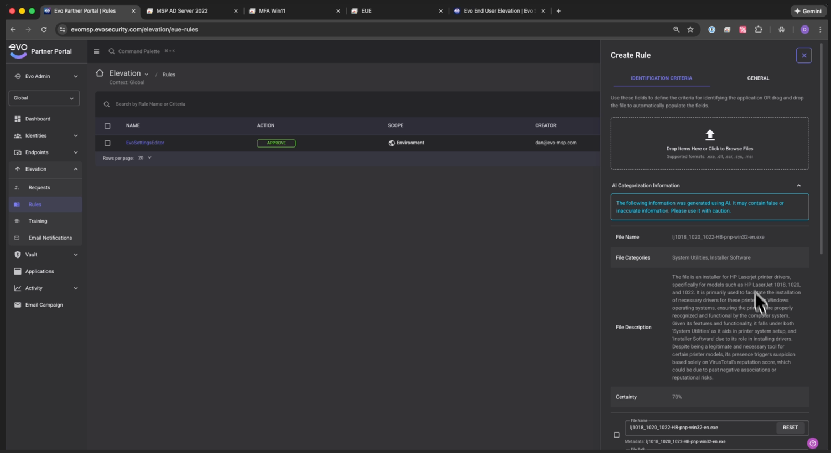The image size is (831, 453).
Task: Click the upload arrow icon in drop zone
Action: tap(709, 135)
